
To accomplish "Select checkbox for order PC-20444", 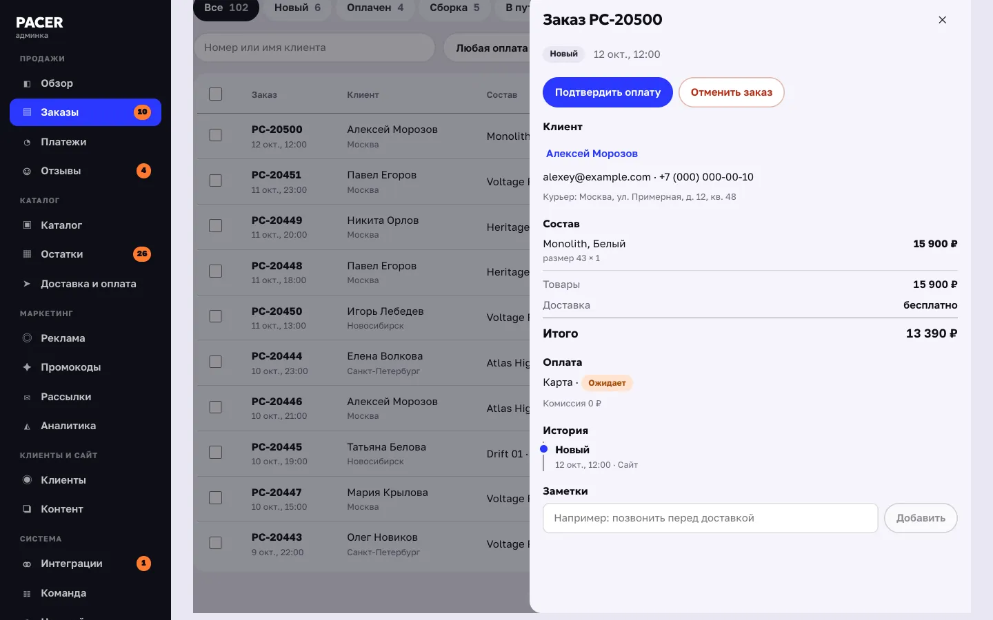I will pyautogui.click(x=216, y=362).
